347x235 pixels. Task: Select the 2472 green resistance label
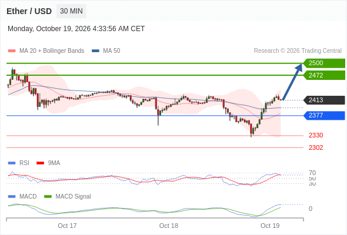point(324,75)
